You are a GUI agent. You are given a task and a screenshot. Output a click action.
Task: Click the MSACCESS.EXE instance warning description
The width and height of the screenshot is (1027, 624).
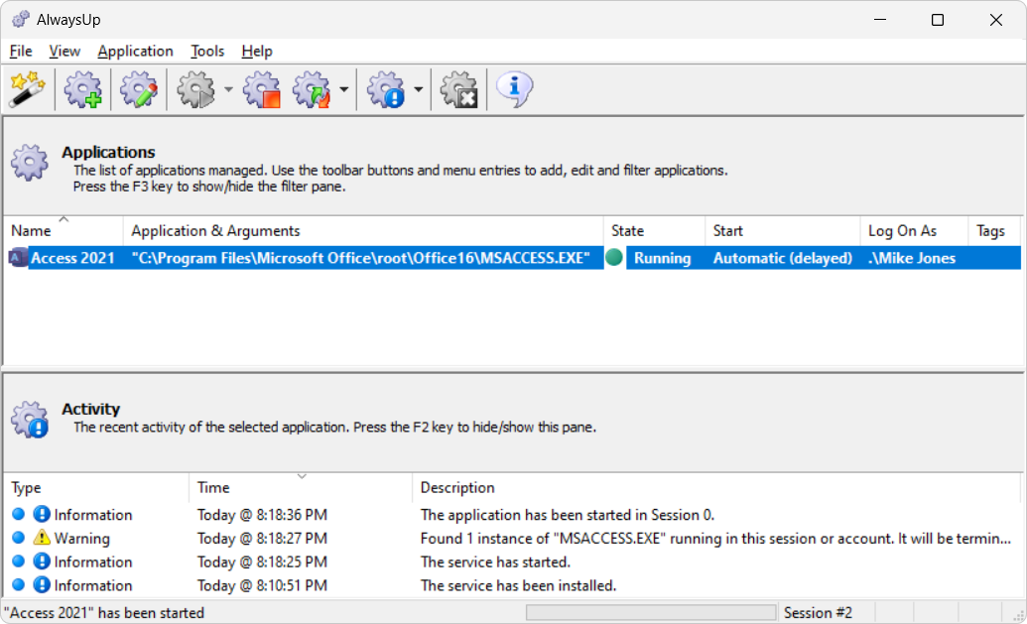click(x=715, y=539)
